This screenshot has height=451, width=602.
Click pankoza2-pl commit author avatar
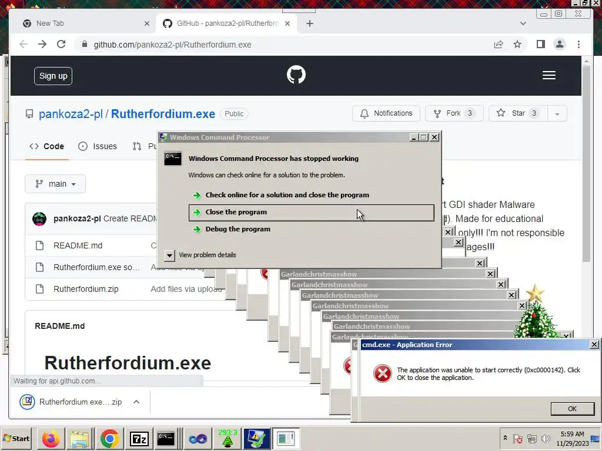39,218
